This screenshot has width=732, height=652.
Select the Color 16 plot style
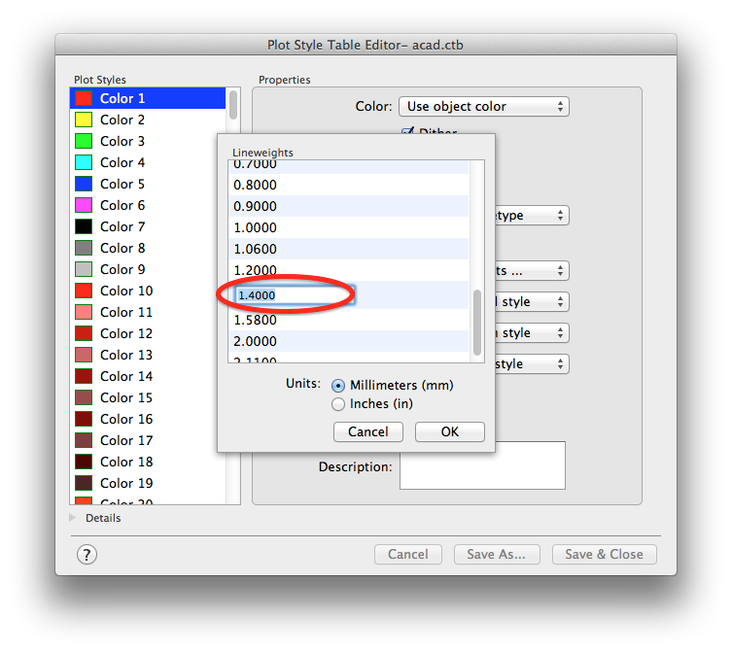click(x=144, y=419)
